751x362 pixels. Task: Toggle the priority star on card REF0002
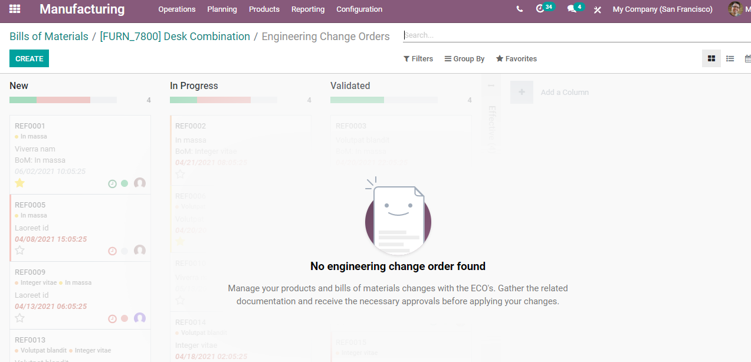click(x=180, y=174)
